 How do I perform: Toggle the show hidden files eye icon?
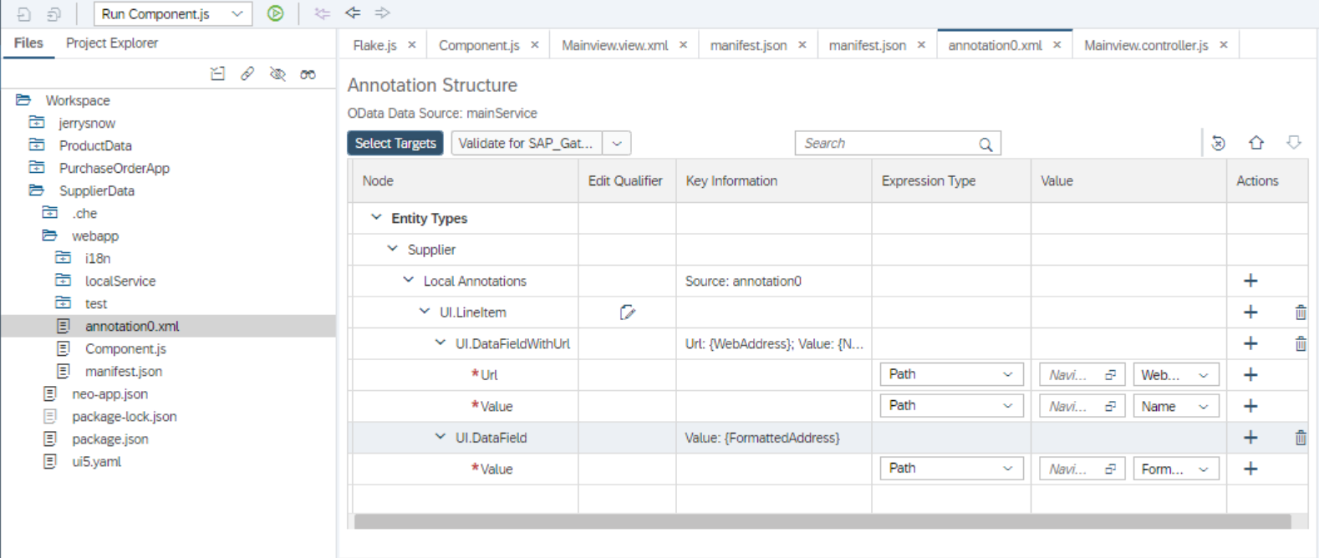(278, 74)
